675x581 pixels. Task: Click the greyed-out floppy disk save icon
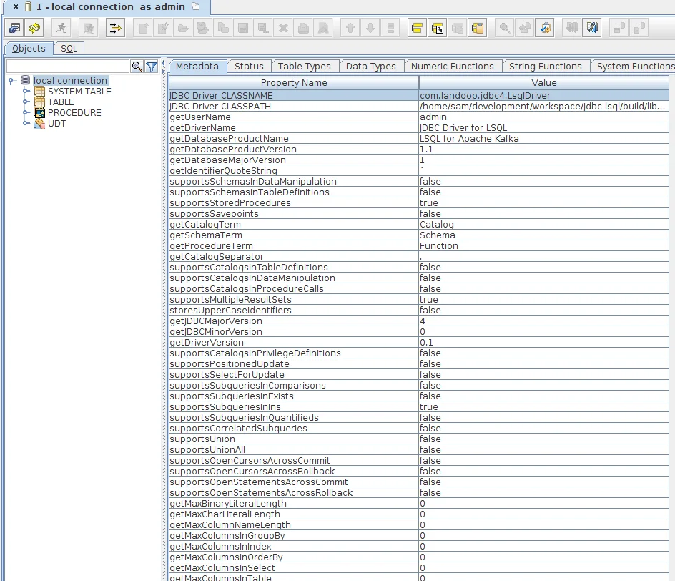243,29
